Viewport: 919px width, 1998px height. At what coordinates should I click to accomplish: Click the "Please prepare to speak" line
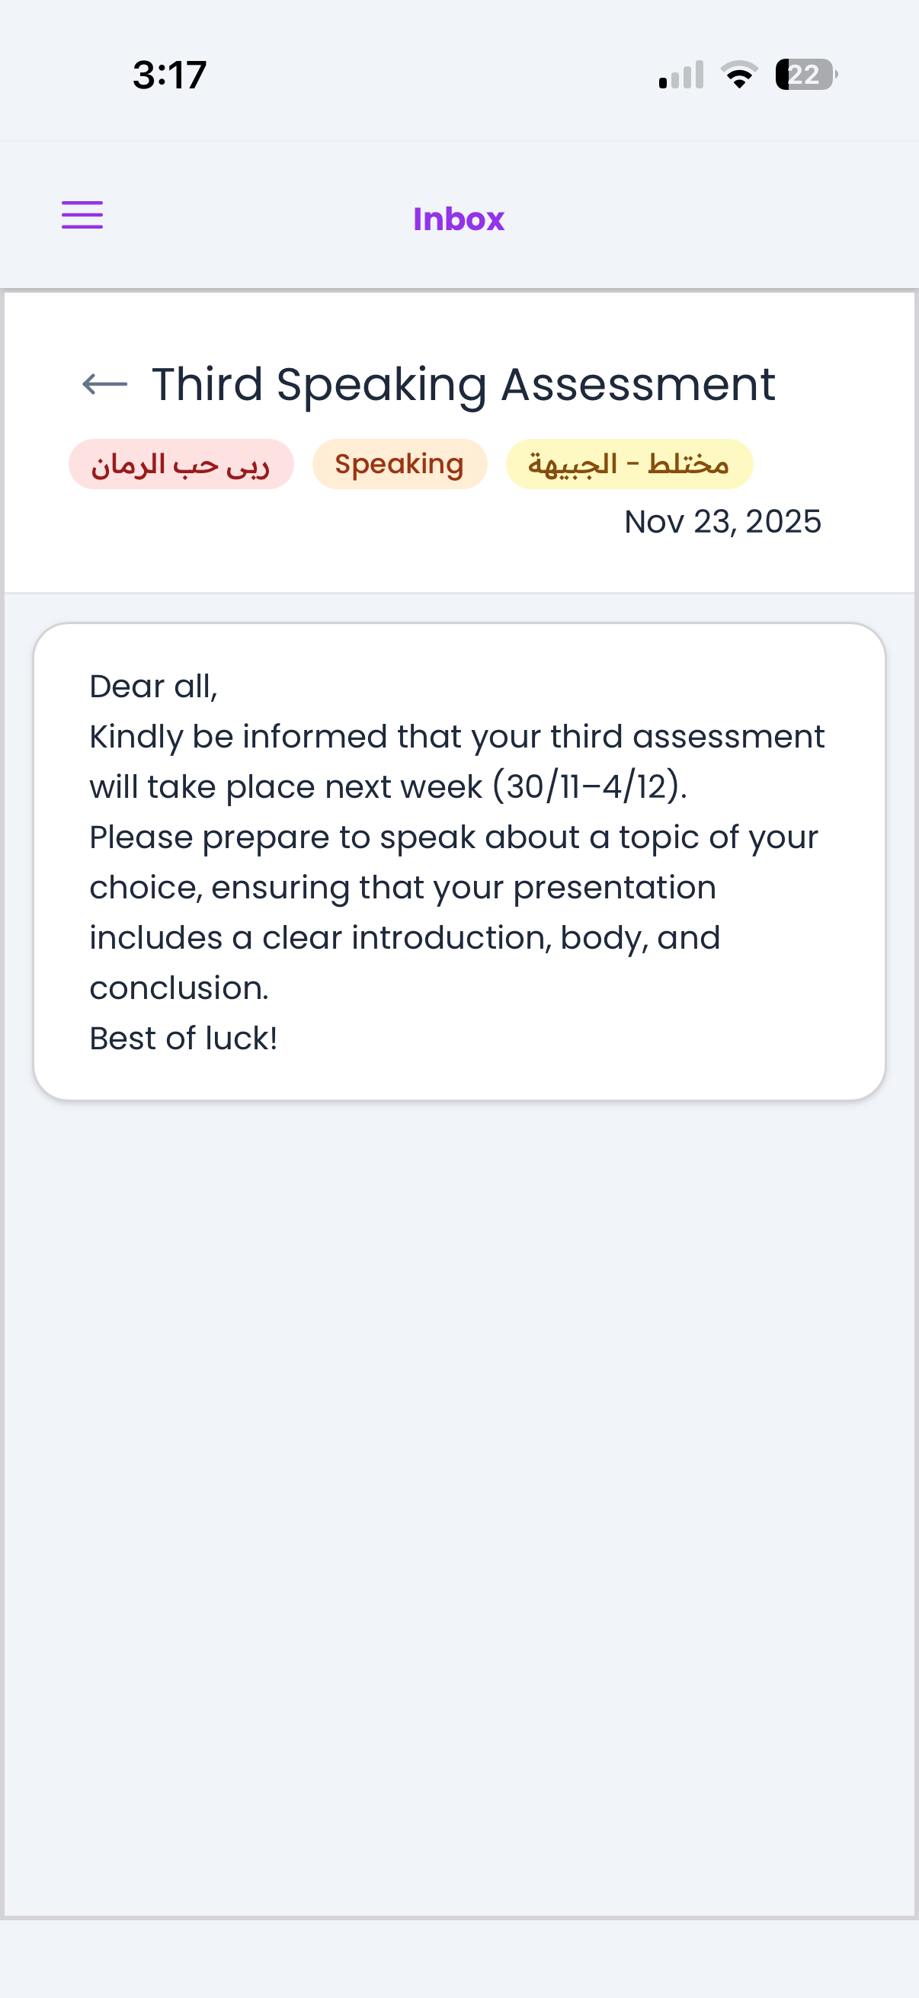pos(453,837)
